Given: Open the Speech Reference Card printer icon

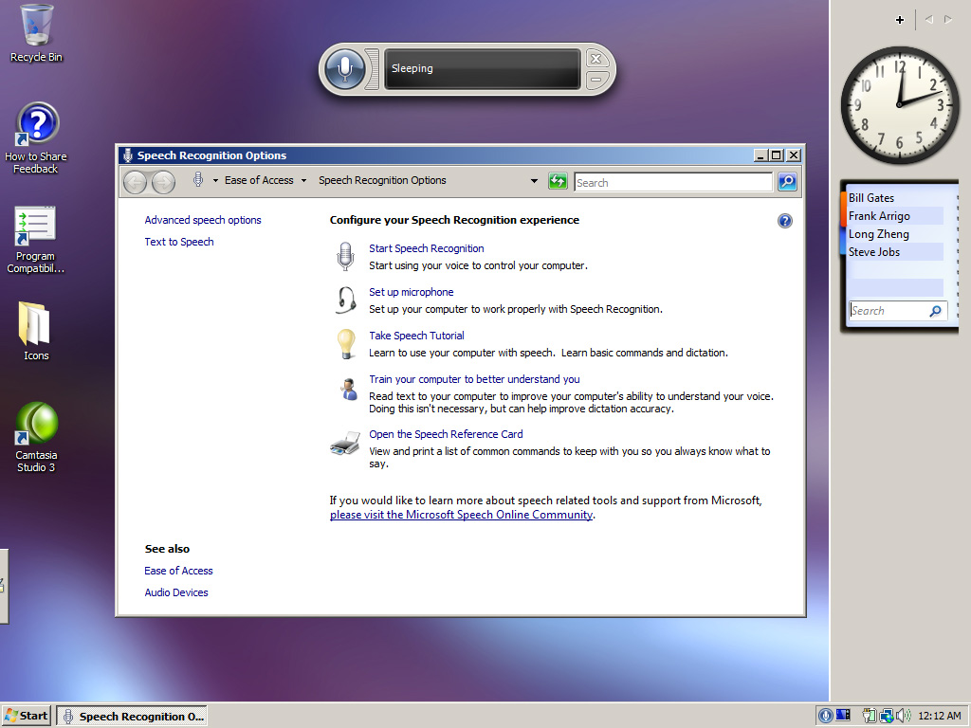Looking at the screenshot, I should (346, 442).
